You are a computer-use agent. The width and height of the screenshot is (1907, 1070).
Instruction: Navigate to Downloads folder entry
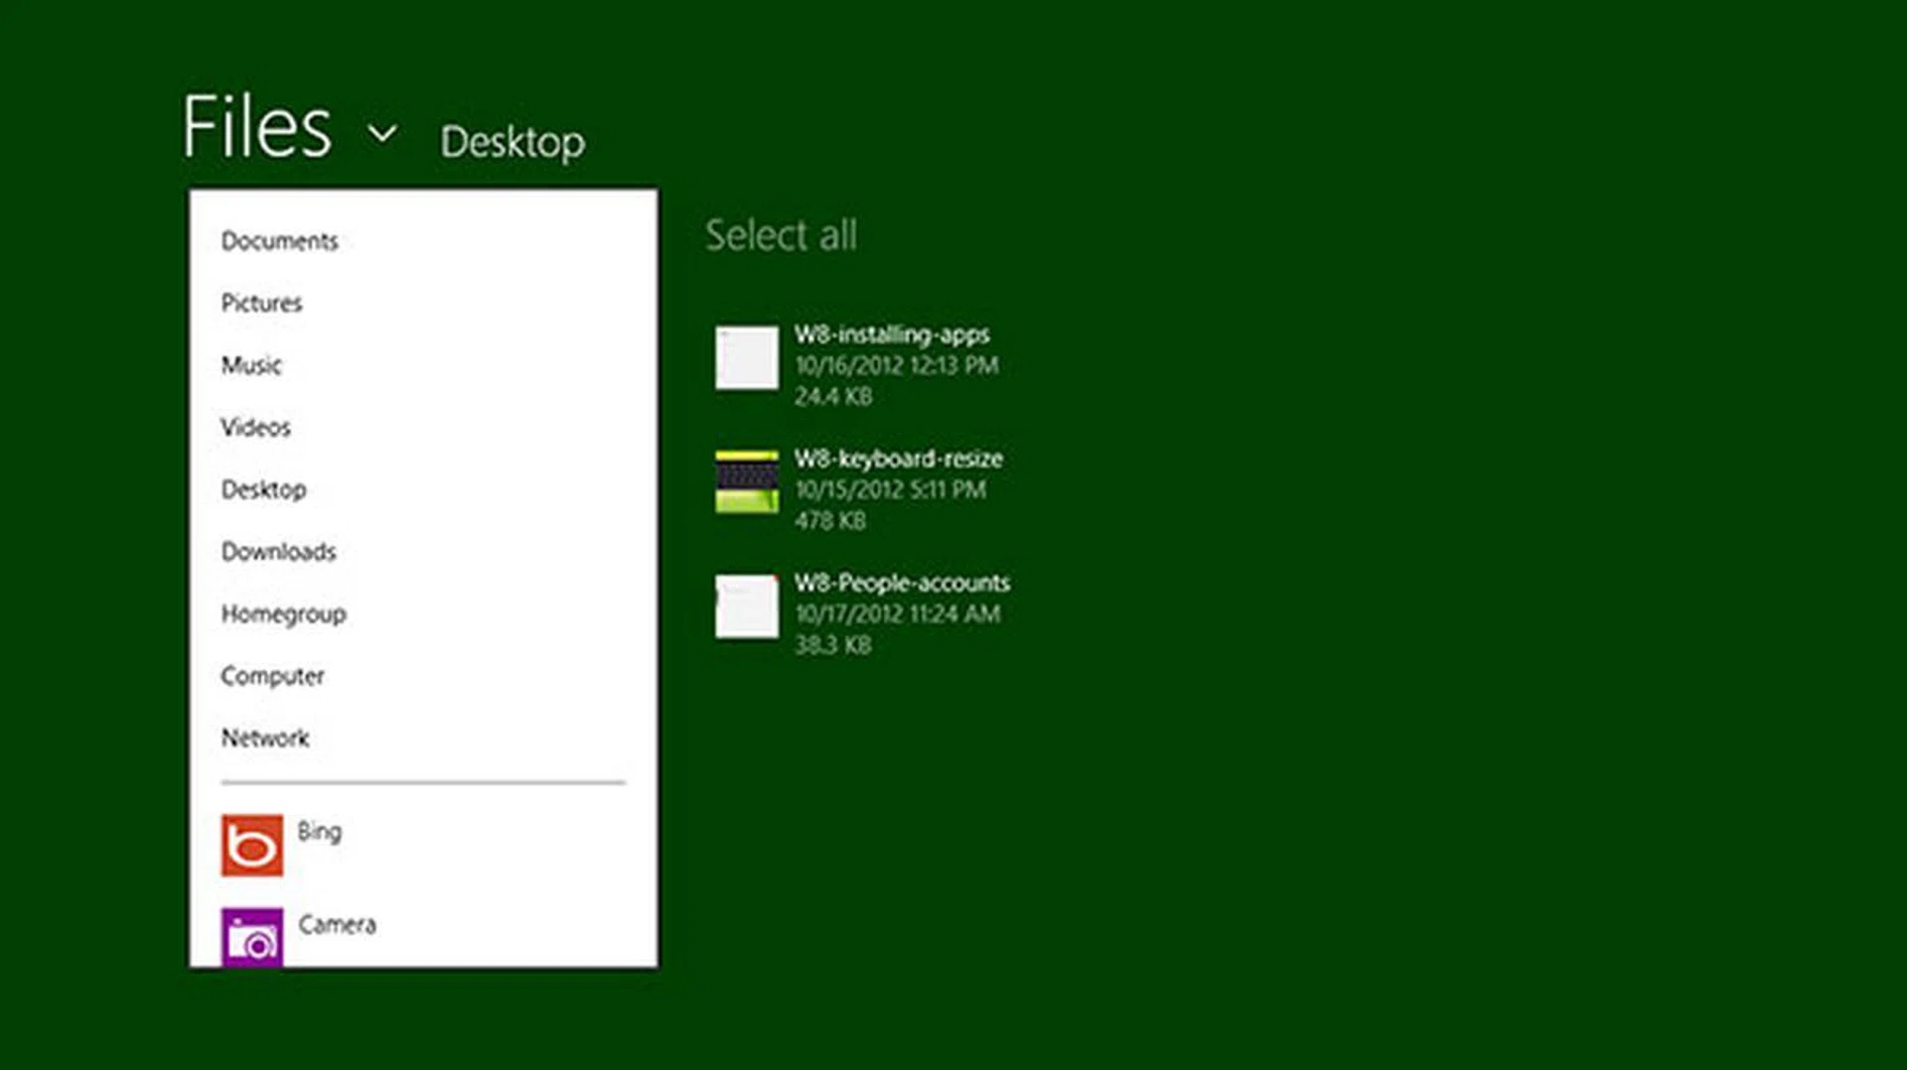[278, 552]
